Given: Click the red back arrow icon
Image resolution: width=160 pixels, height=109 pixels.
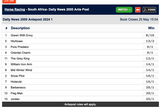Looking at the screenshot, I should point(138,10).
